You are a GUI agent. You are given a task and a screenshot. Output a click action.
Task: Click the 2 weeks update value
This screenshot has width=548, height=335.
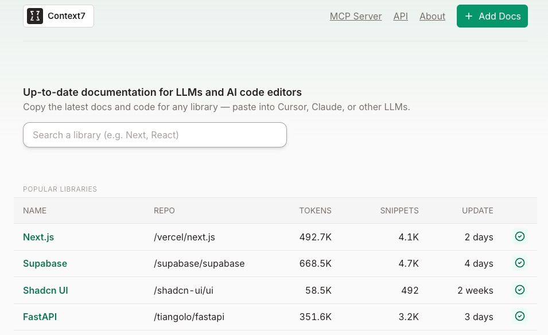[x=475, y=290]
